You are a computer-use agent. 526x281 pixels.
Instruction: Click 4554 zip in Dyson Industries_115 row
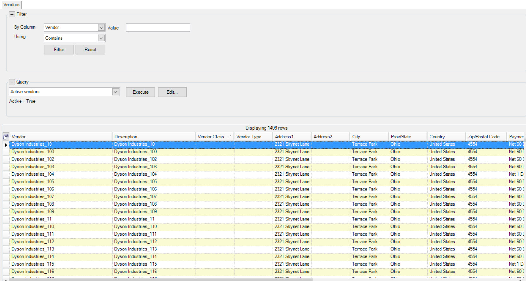[x=486, y=264]
